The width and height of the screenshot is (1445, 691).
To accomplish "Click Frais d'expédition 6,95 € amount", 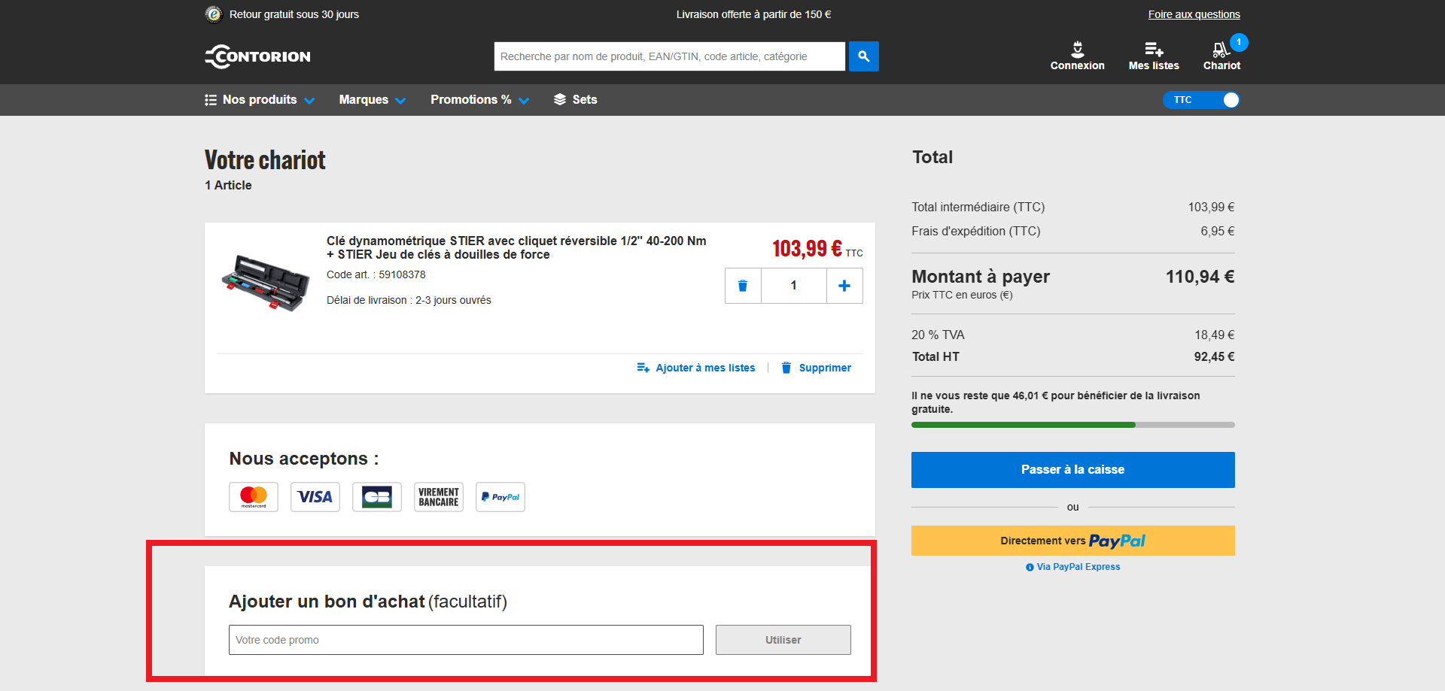I will [x=1218, y=231].
